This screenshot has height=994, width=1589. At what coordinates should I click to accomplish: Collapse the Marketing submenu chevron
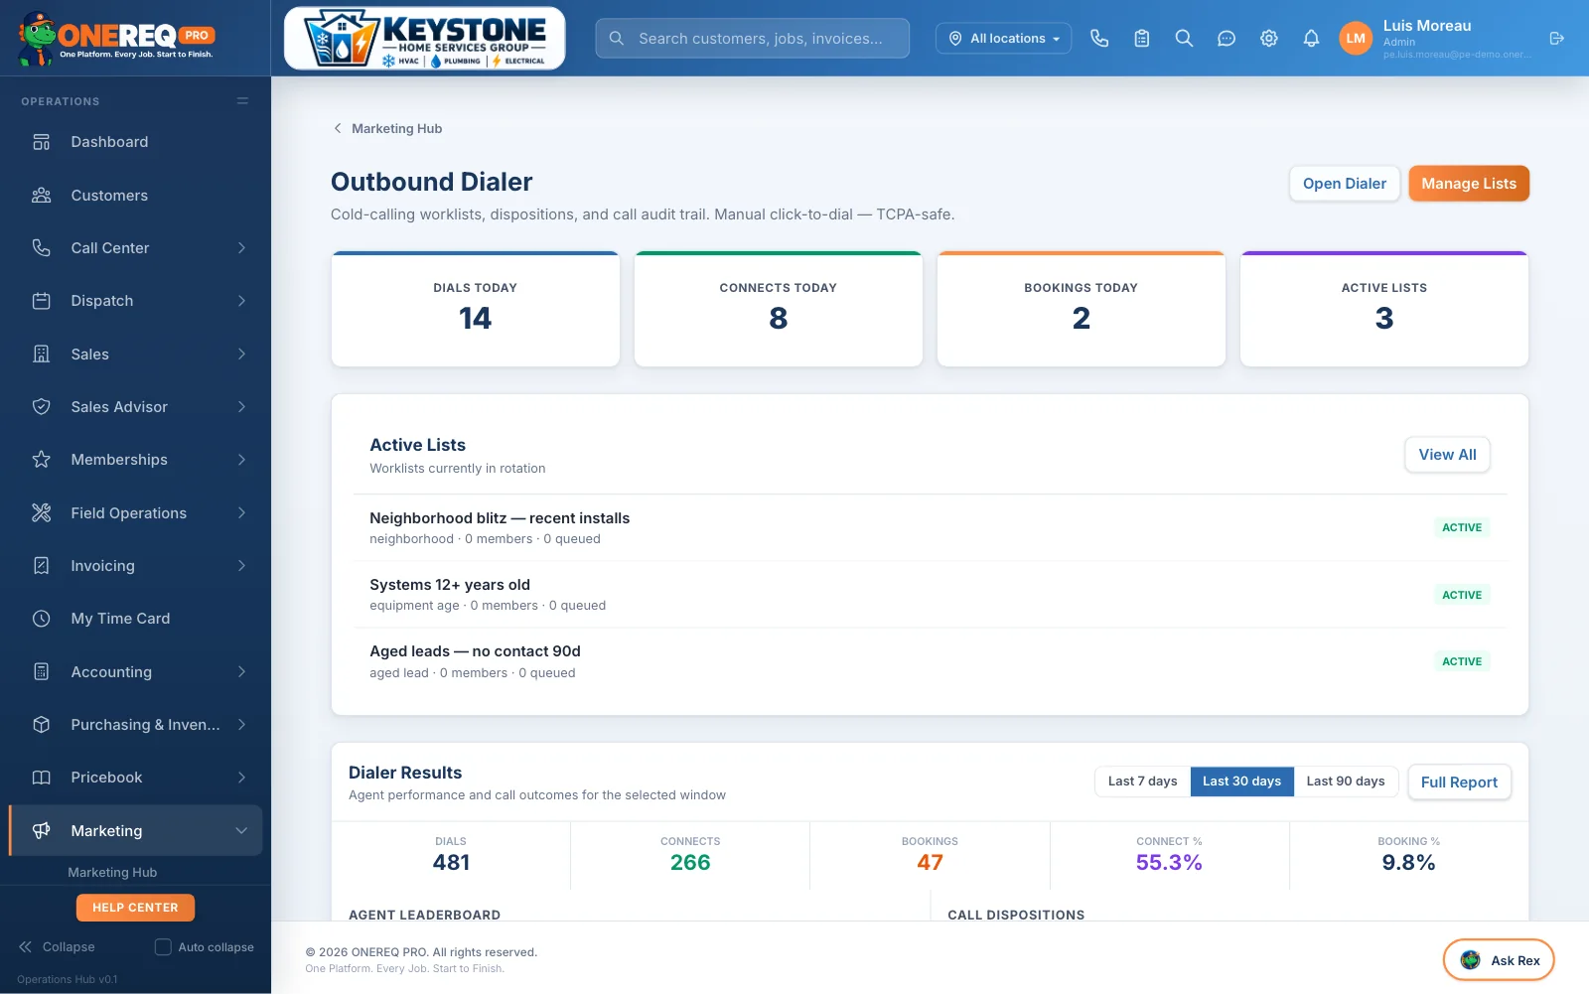241,831
